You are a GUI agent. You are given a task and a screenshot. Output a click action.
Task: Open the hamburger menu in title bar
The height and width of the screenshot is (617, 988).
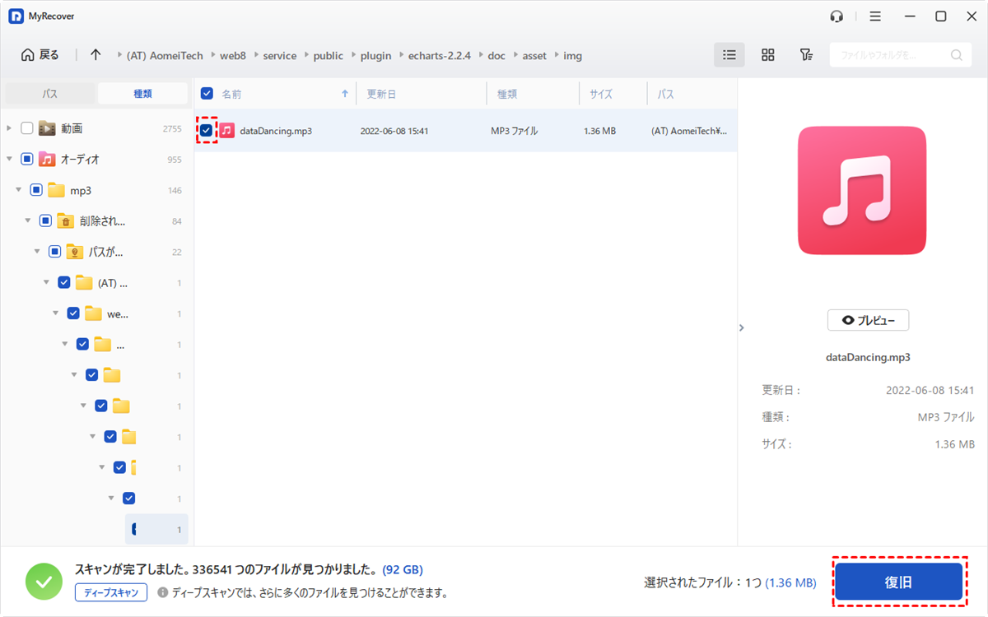pyautogui.click(x=875, y=16)
